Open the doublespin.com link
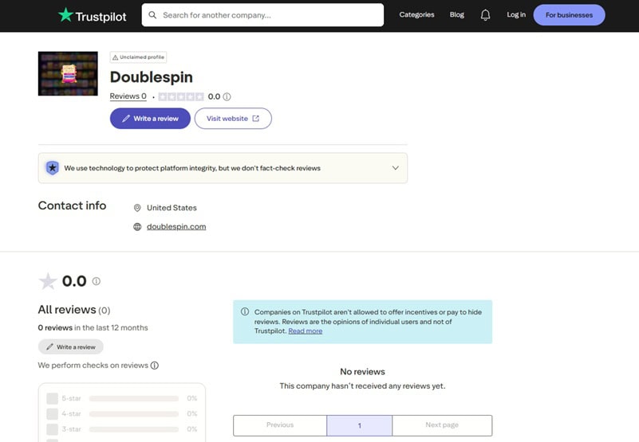Screen dimensions: 639x442 [x=176, y=227]
